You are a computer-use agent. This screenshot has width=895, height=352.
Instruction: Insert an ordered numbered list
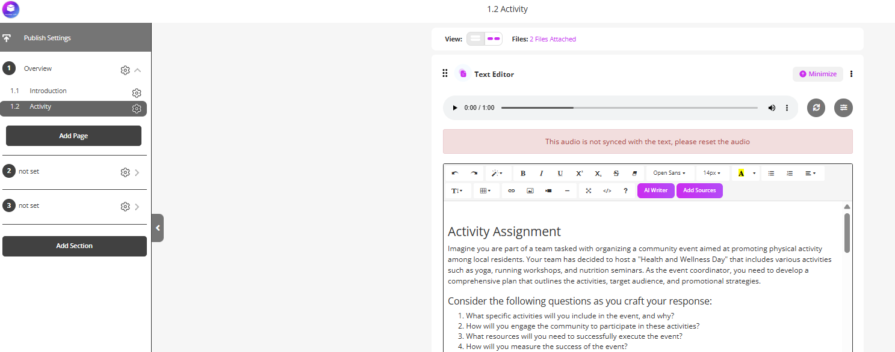(790, 173)
